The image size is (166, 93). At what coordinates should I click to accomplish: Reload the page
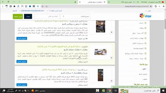pos(156,6)
